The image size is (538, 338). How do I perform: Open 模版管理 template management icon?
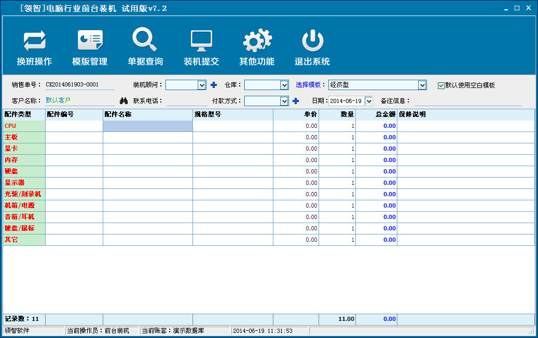[90, 41]
